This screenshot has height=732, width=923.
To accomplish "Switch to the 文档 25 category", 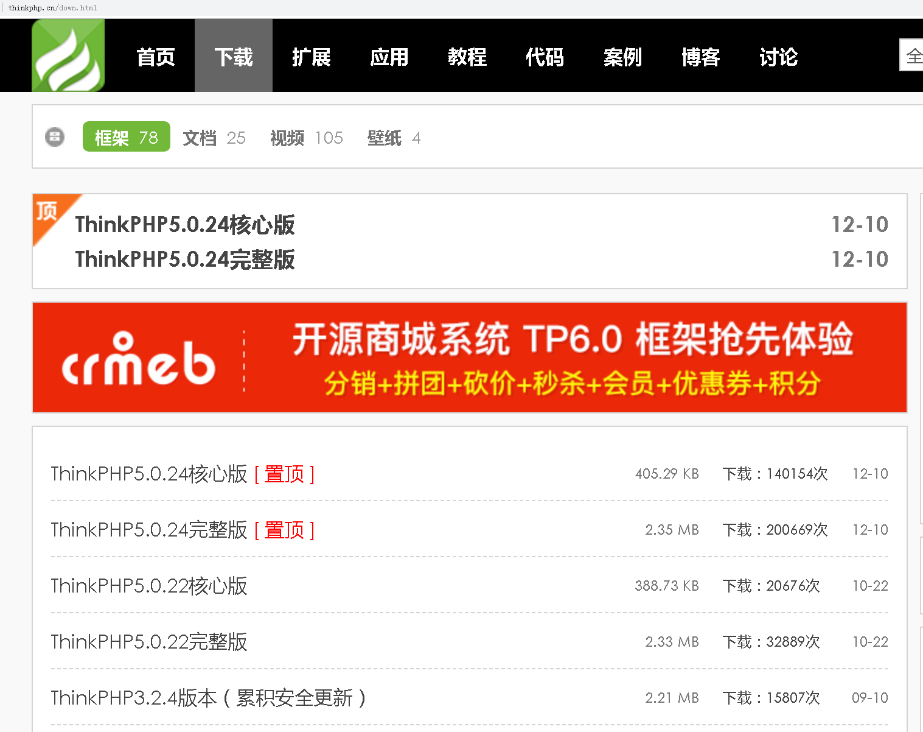I will 214,138.
